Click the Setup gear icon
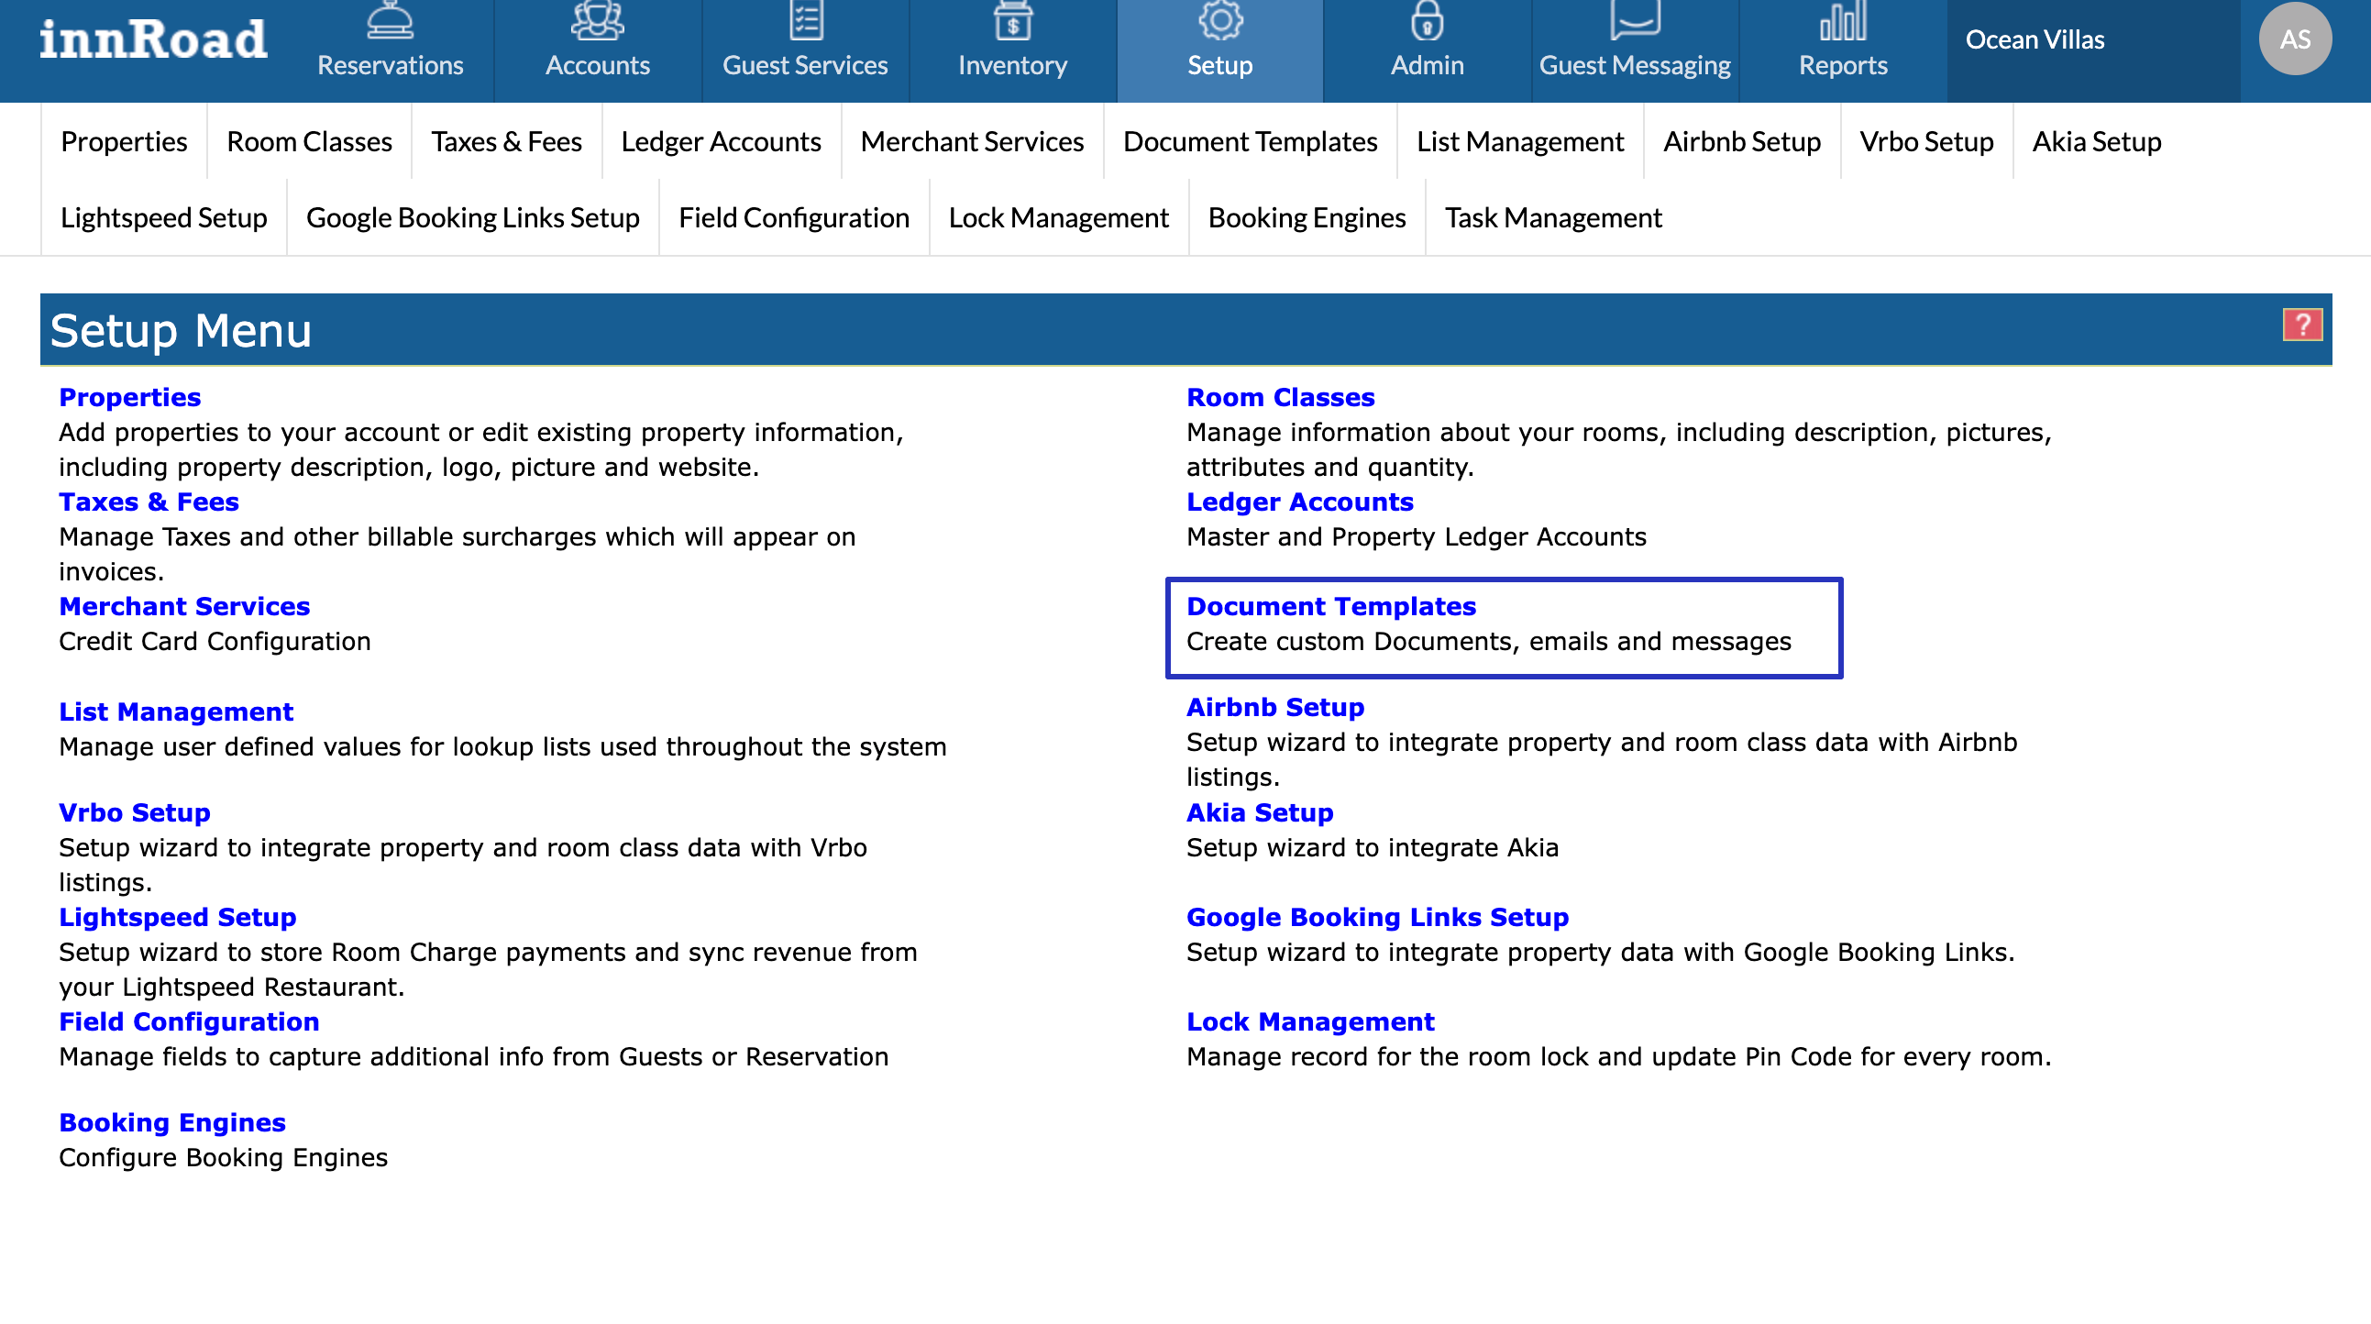 point(1219,20)
